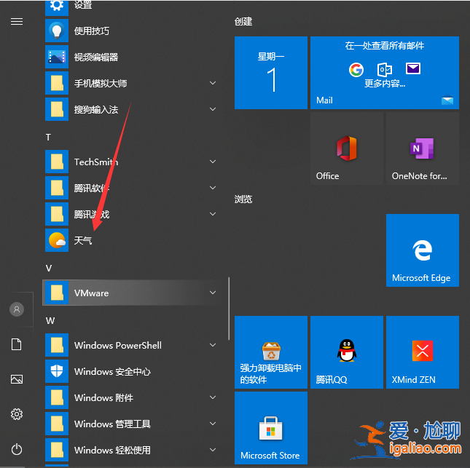Click the Outlook icon in Mail tile
470x468 pixels.
(384, 69)
